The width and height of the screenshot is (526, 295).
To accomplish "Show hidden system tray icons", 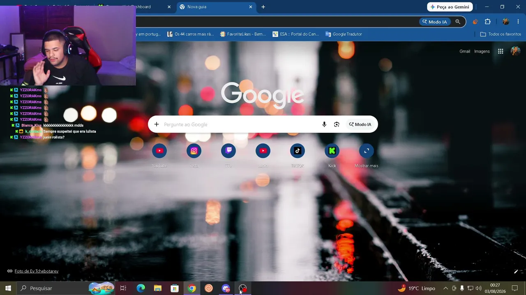I will (x=445, y=288).
